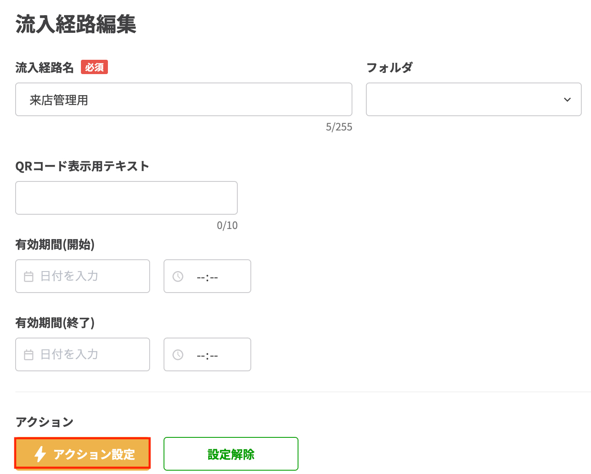
Task: Expand the folder selection combo box
Action: [474, 100]
